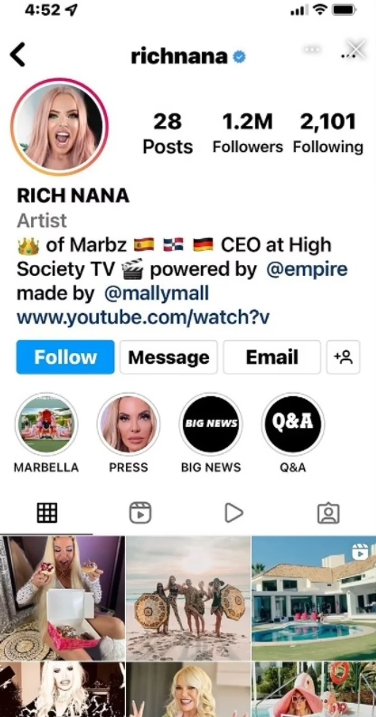View the 1.2M Followers list
376x717 pixels.
point(248,133)
